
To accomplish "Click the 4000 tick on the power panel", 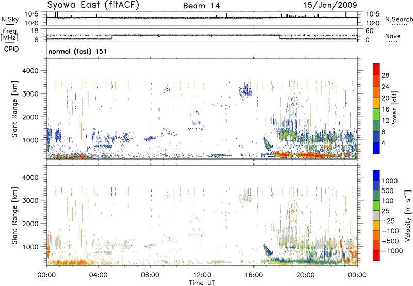I will 30,71.
